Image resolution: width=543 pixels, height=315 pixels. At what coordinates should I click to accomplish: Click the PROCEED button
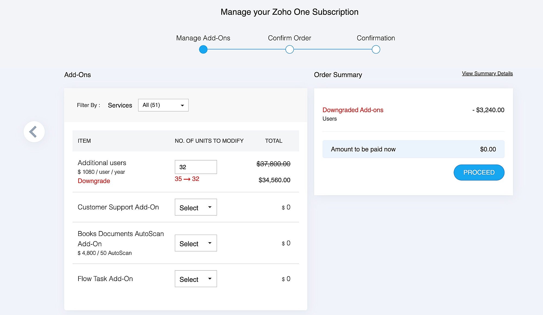click(479, 172)
